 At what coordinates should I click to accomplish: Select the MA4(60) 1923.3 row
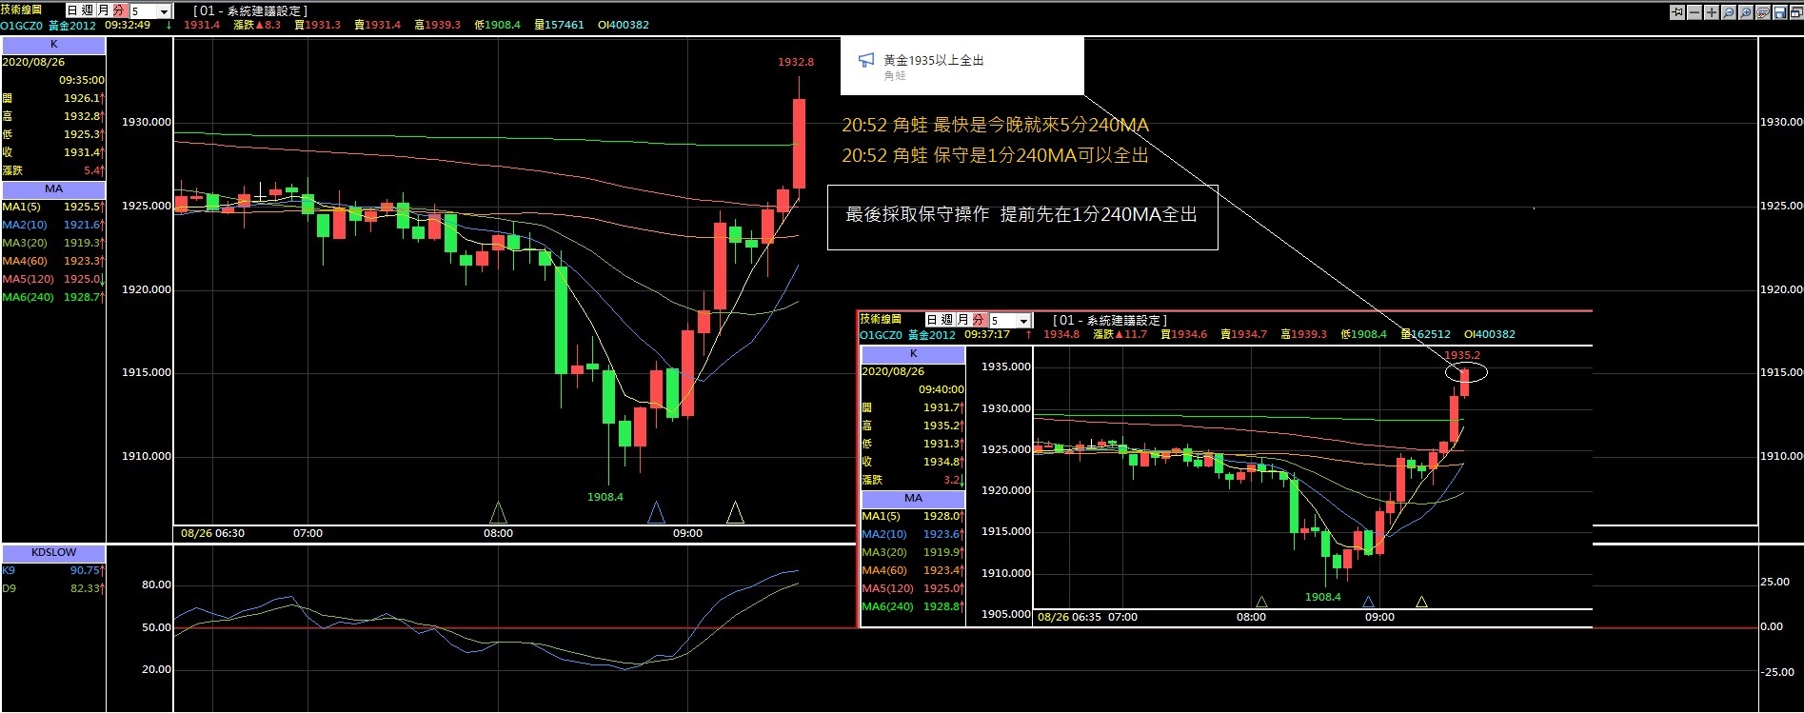(x=53, y=261)
